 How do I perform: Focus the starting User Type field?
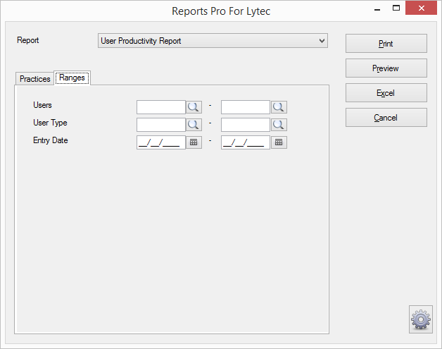tap(161, 125)
